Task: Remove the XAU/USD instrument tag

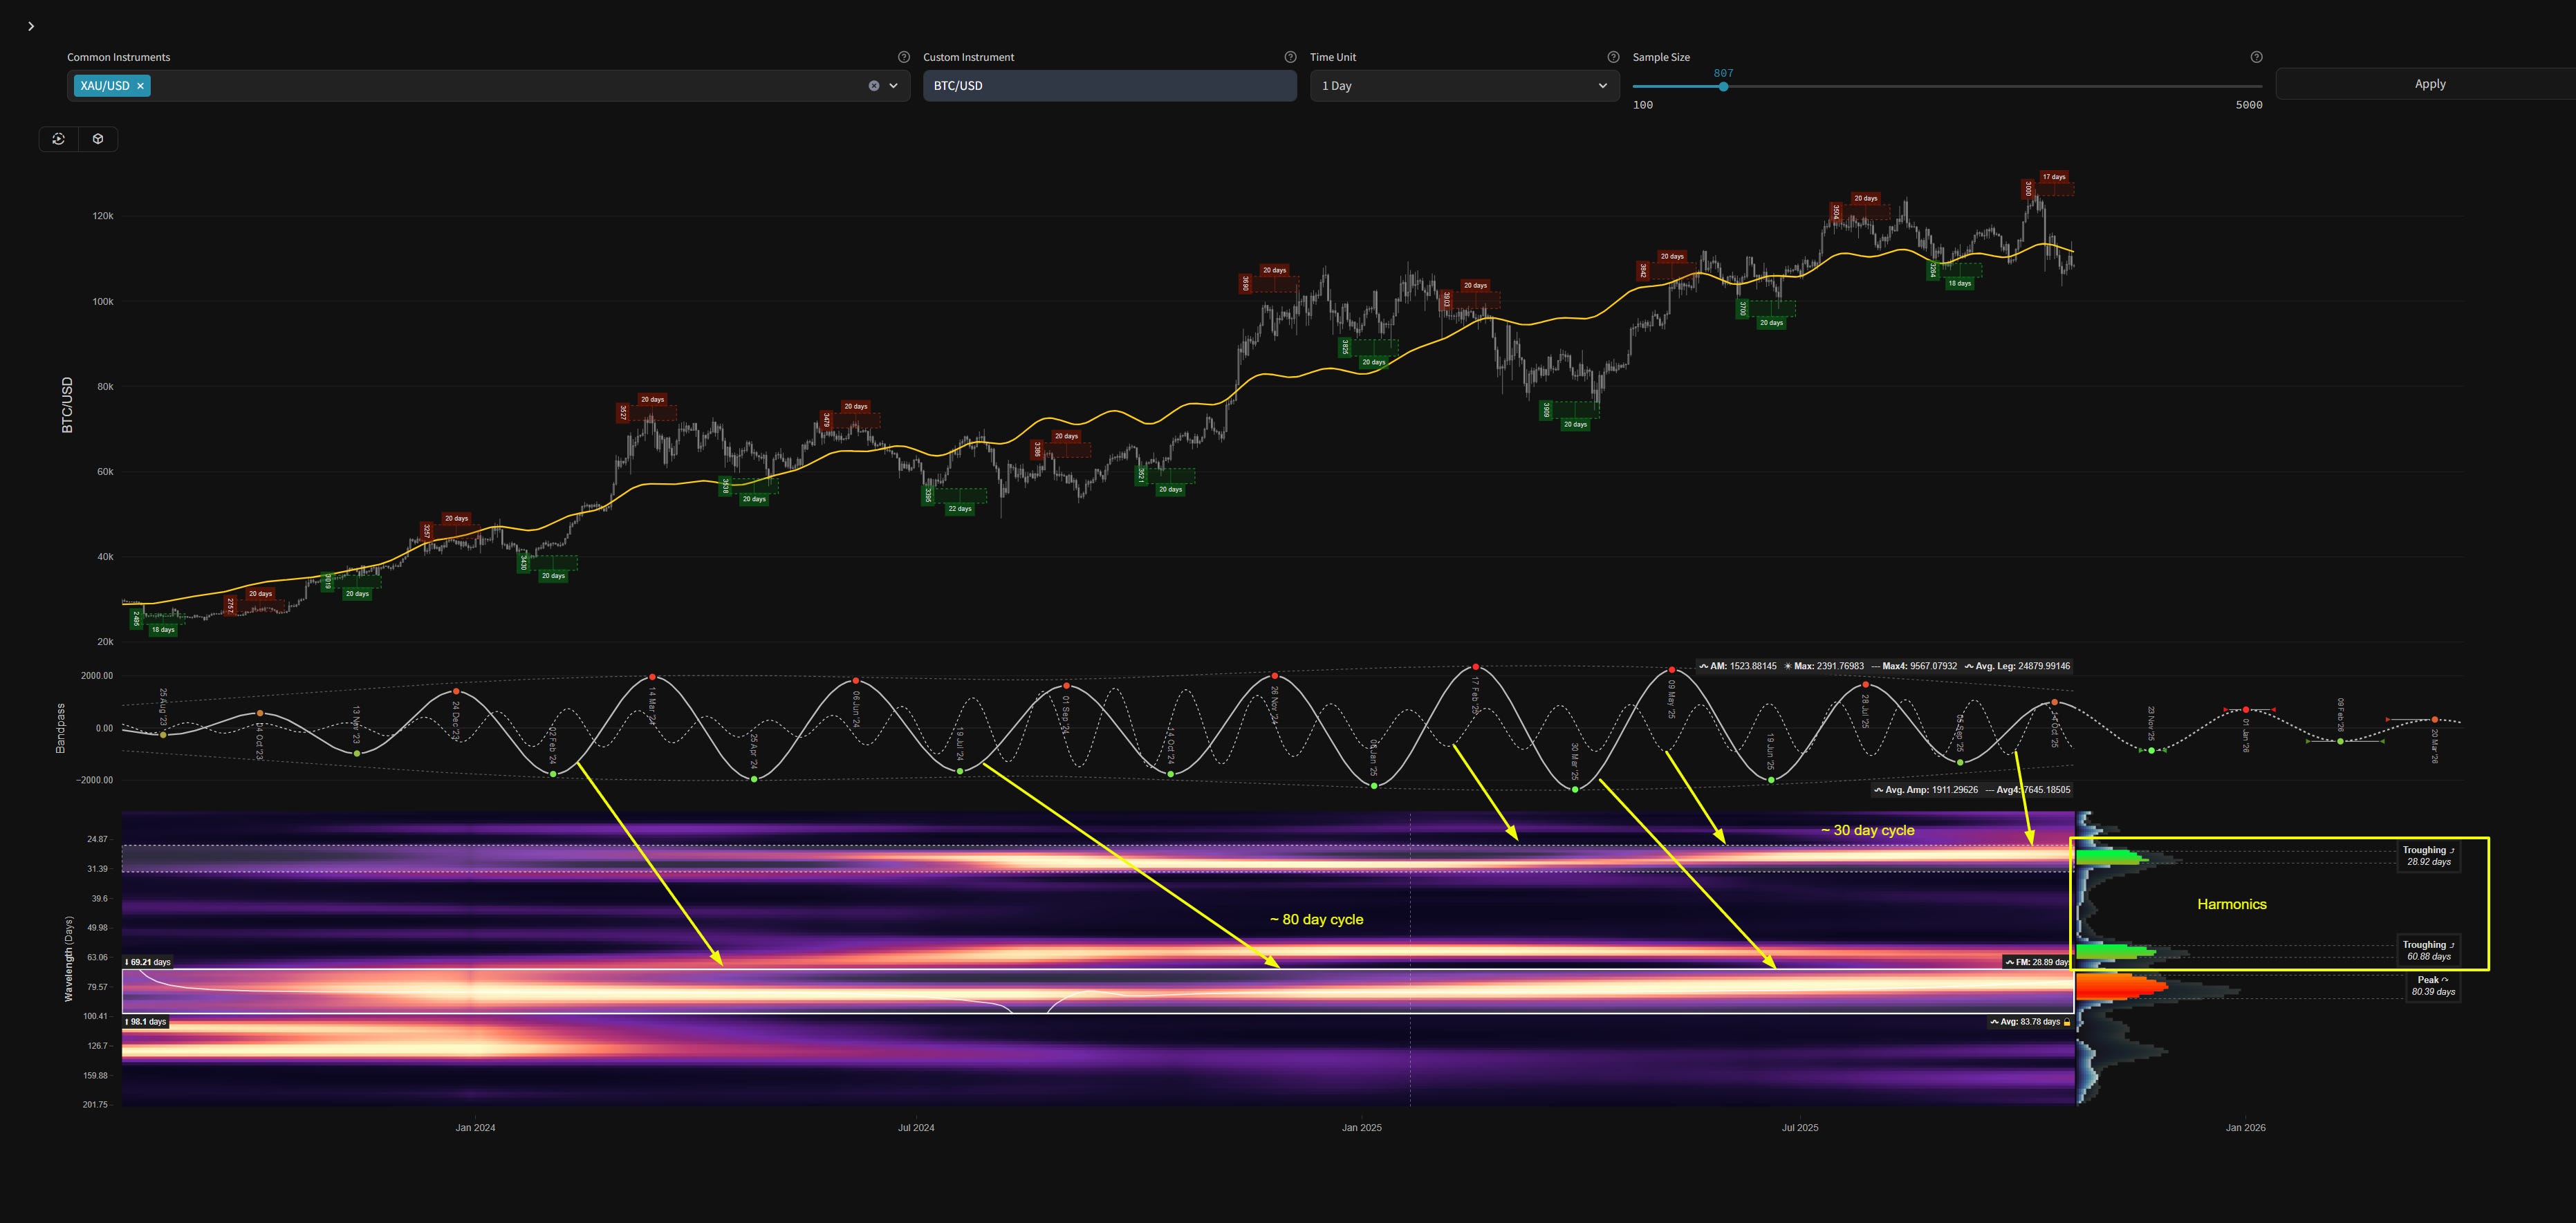Action: click(141, 86)
